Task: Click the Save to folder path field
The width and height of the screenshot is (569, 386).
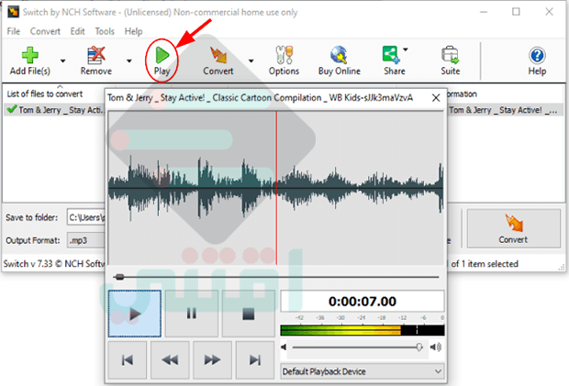Action: (86, 218)
